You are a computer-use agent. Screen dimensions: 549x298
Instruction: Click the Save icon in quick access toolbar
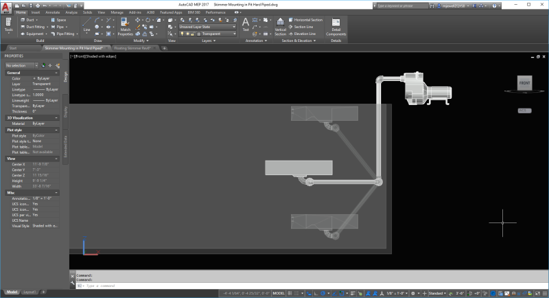click(x=31, y=5)
